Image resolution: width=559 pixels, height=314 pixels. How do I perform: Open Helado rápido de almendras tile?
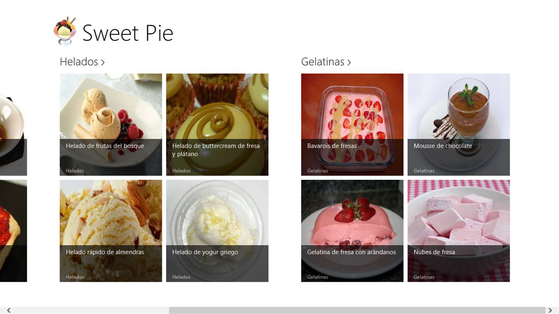pyautogui.click(x=111, y=231)
